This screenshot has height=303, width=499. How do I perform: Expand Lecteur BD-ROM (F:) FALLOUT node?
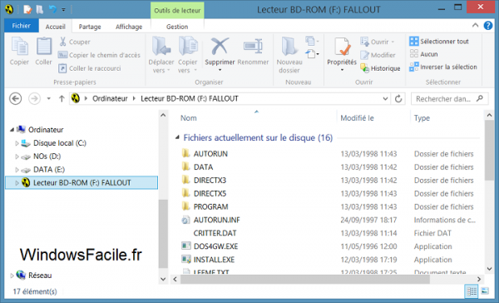tap(17, 183)
